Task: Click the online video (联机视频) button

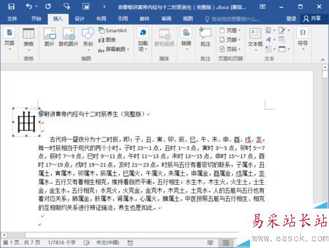Action: tap(164, 37)
